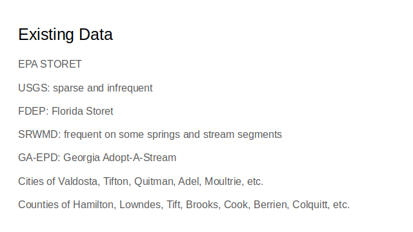Click the GA-EPD Georgia Adopt-A-Stream line
413x232 pixels.
click(97, 158)
